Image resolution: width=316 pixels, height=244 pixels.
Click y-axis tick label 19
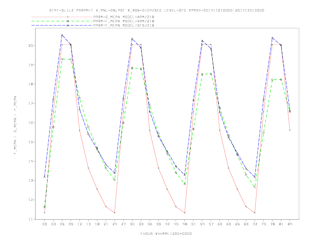pyautogui.click(x=31, y=65)
